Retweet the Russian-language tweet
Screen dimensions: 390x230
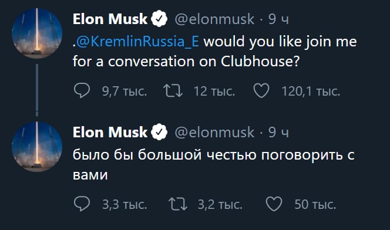coord(178,204)
